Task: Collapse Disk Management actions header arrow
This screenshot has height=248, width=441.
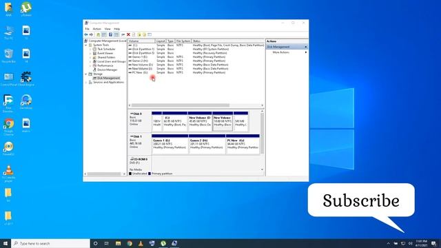Action: click(306, 47)
